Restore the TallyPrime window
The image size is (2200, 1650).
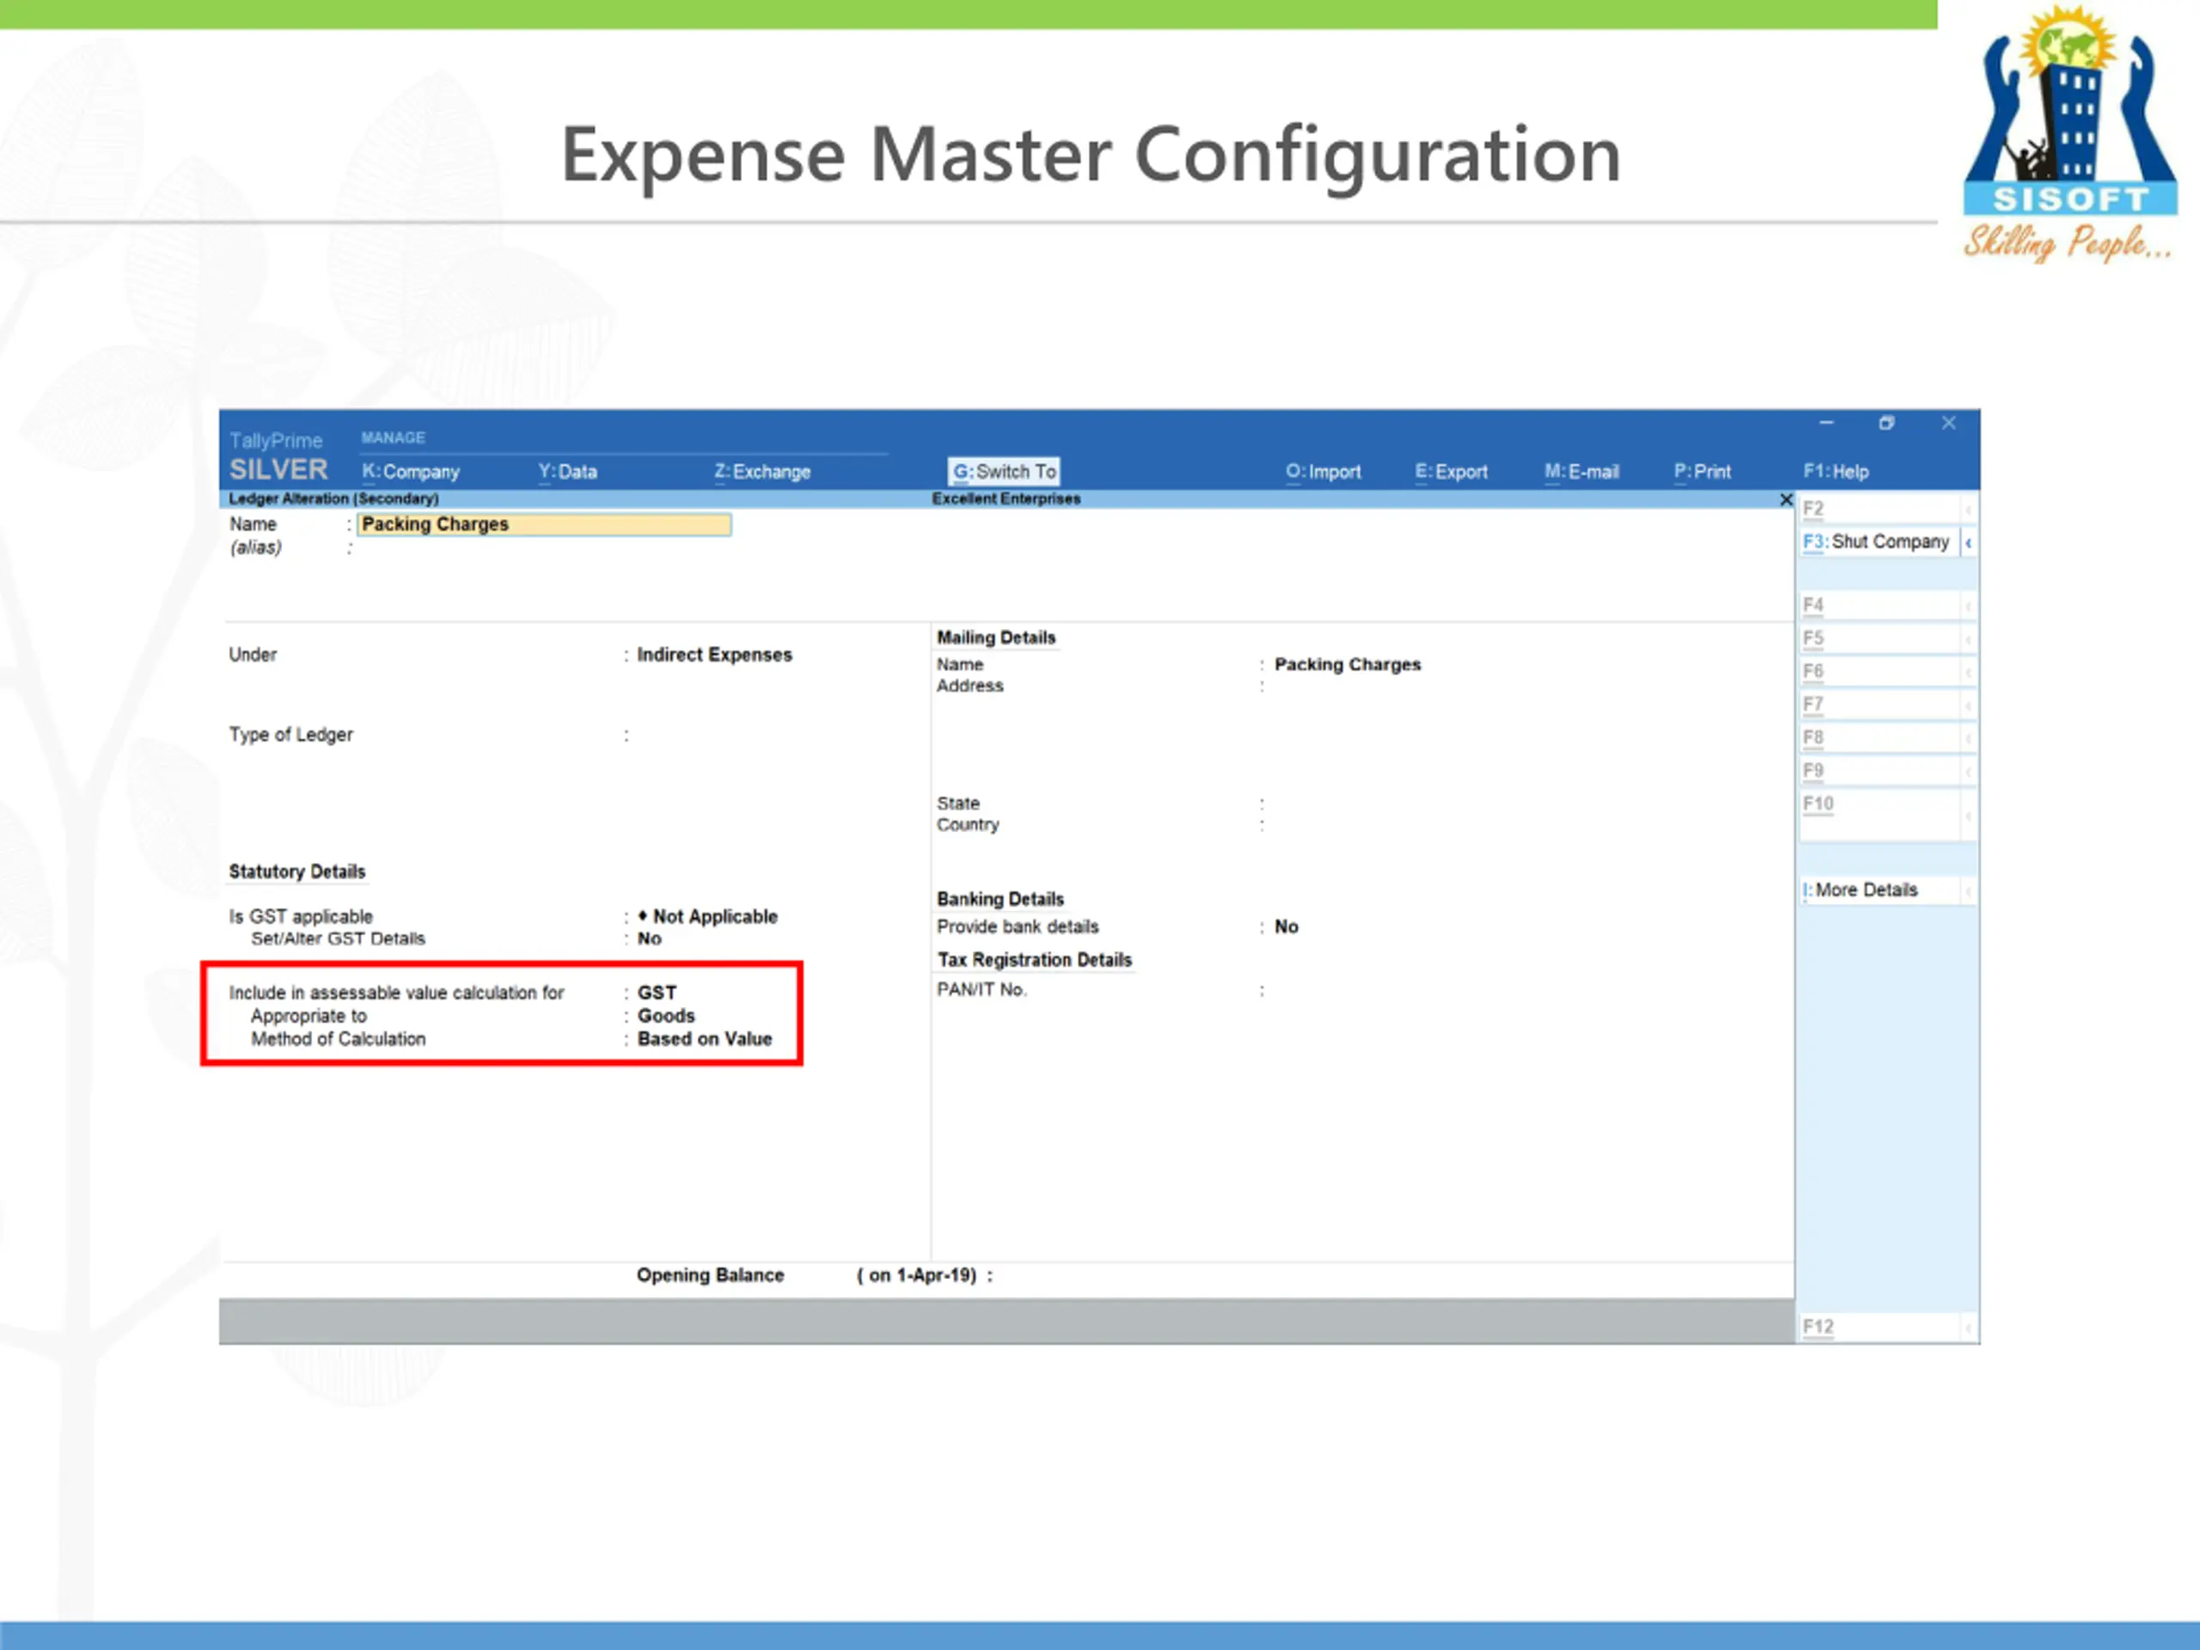click(1886, 423)
